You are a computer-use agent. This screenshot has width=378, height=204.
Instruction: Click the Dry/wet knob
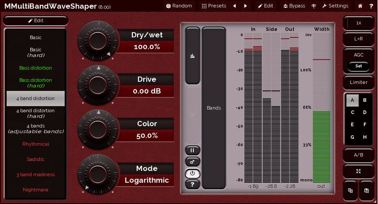[x=98, y=41]
